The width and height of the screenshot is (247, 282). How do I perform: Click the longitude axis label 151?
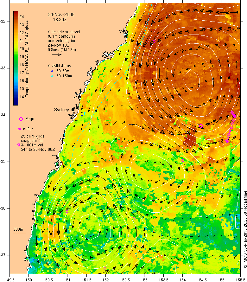click(67, 280)
